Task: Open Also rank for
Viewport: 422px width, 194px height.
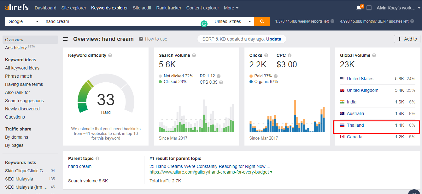Action: click(x=17, y=92)
